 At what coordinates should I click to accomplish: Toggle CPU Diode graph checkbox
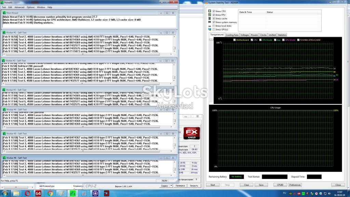[x=260, y=40]
